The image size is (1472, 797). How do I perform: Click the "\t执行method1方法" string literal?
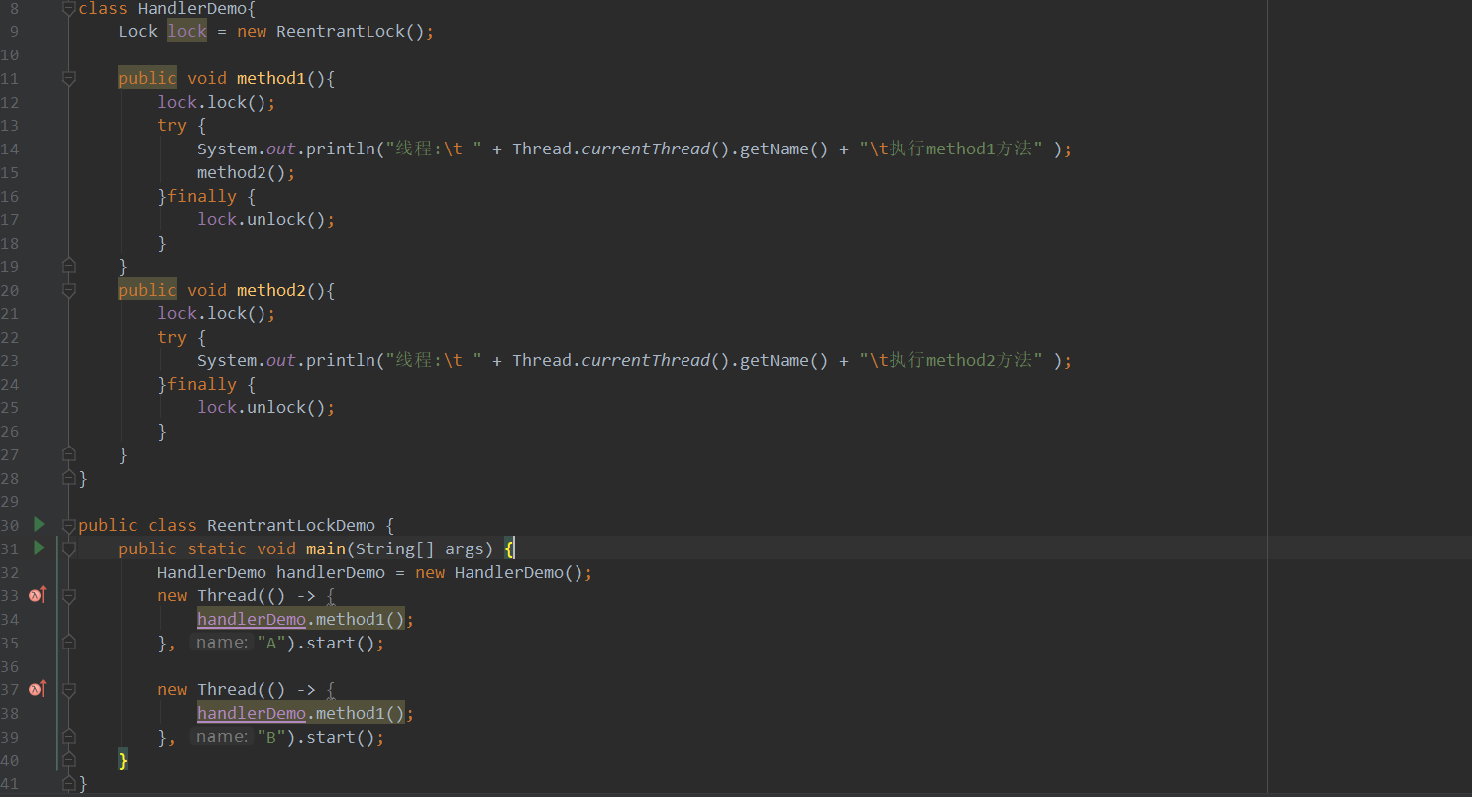pyautogui.click(x=951, y=149)
